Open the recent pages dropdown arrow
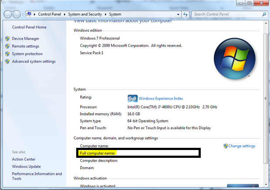Image resolution: width=270 pixels, height=190 pixels. click(23, 15)
